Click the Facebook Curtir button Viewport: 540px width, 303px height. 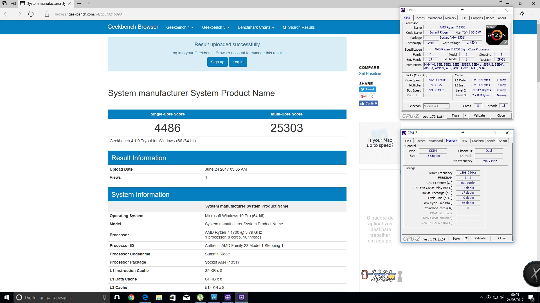click(x=368, y=103)
